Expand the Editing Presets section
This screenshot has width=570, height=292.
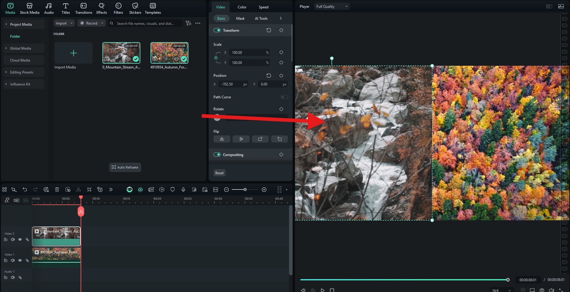point(6,72)
